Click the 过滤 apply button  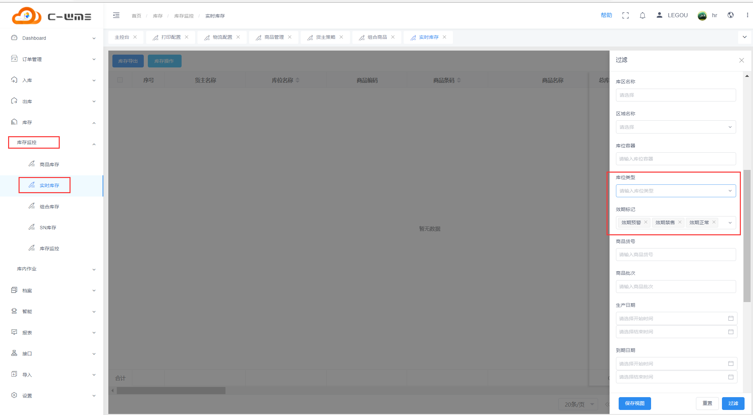(733, 403)
